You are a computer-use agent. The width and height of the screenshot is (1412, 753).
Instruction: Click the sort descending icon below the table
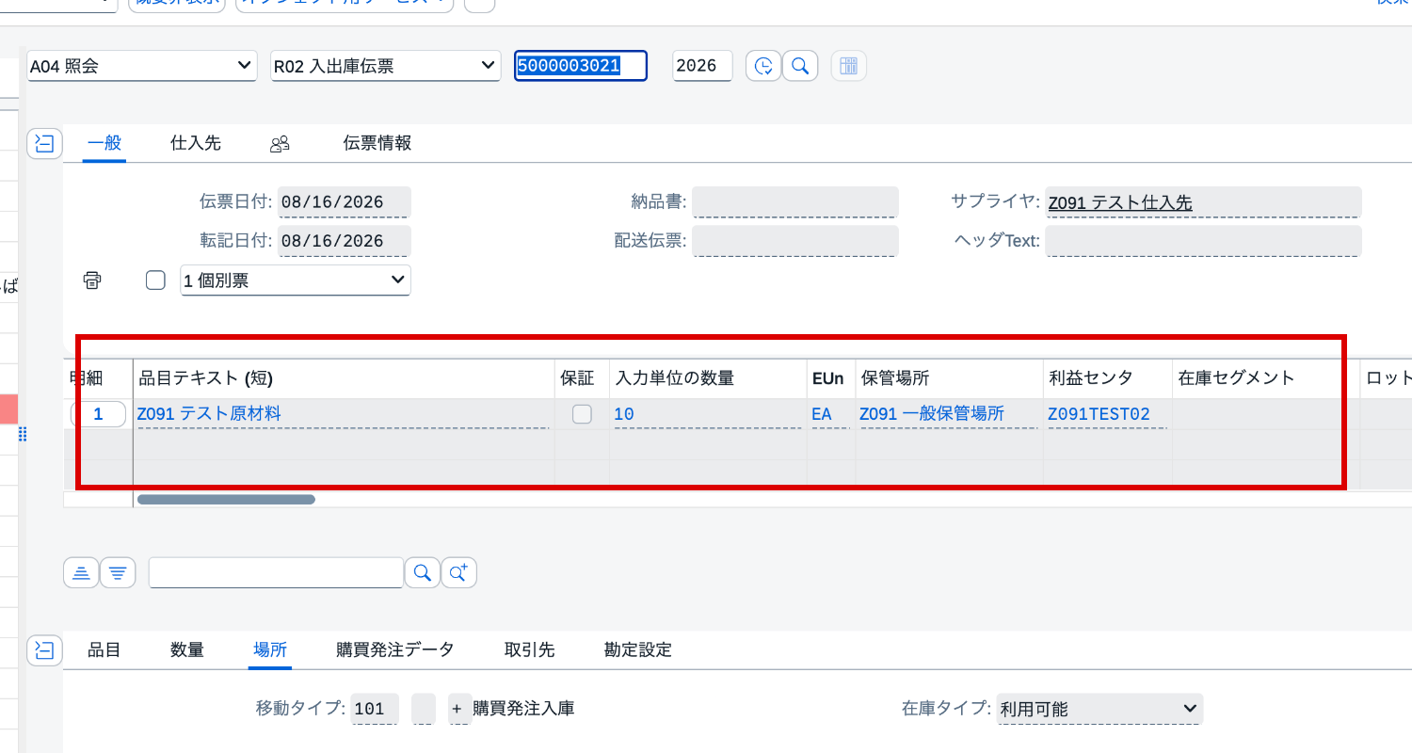click(118, 572)
